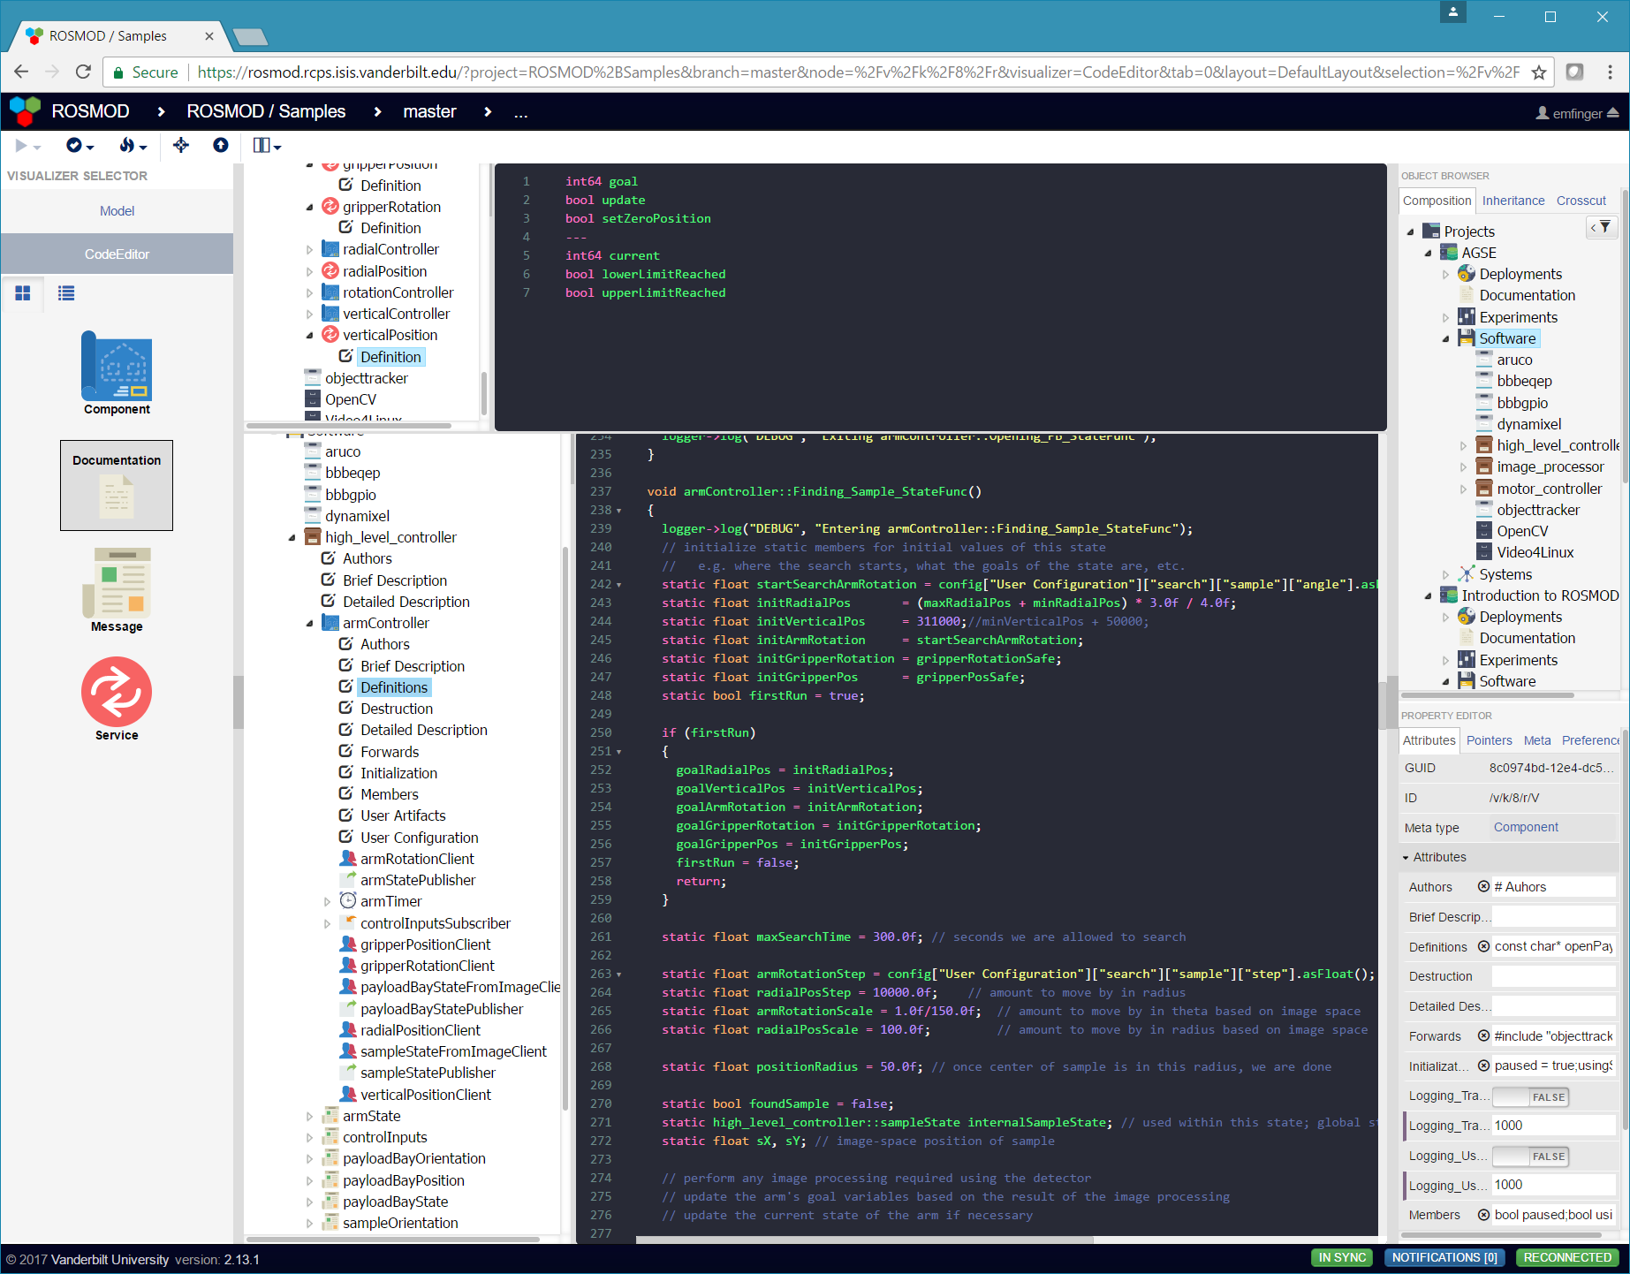Click the flame code-generation icon
The width and height of the screenshot is (1630, 1274).
click(x=127, y=146)
